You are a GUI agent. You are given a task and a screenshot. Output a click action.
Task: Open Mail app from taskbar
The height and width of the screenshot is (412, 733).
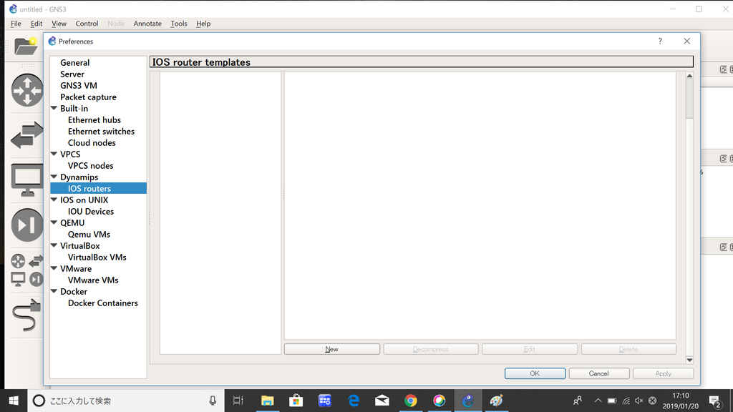(x=382, y=401)
